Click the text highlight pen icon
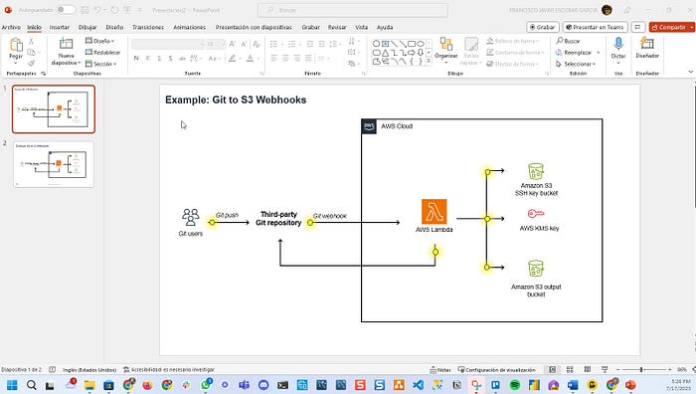The image size is (696, 394). tap(232, 58)
